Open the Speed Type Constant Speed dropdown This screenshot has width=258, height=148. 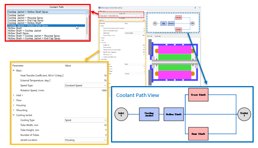(x=85, y=85)
